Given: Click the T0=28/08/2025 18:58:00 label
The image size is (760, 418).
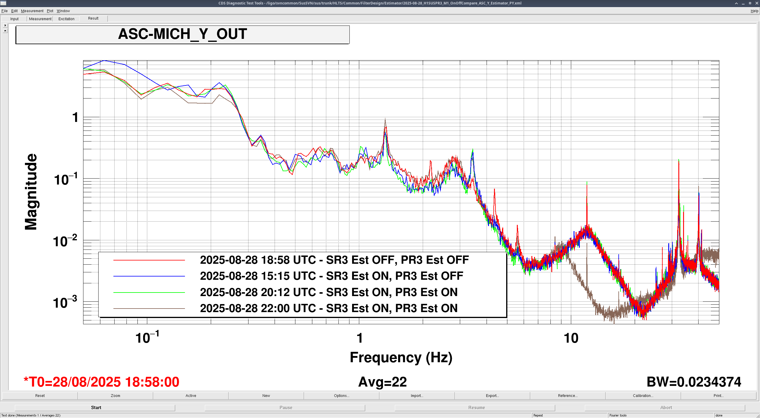Looking at the screenshot, I should 102,382.
